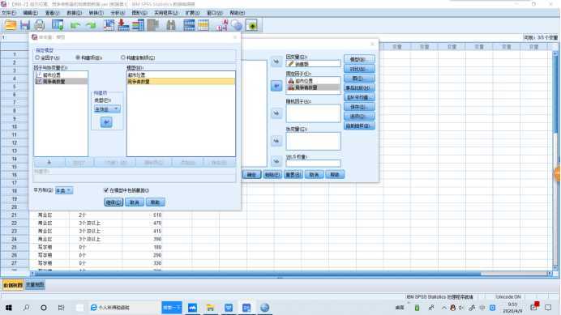Open the 分析 (Analyze) menu
561x315 pixels.
(x=118, y=13)
